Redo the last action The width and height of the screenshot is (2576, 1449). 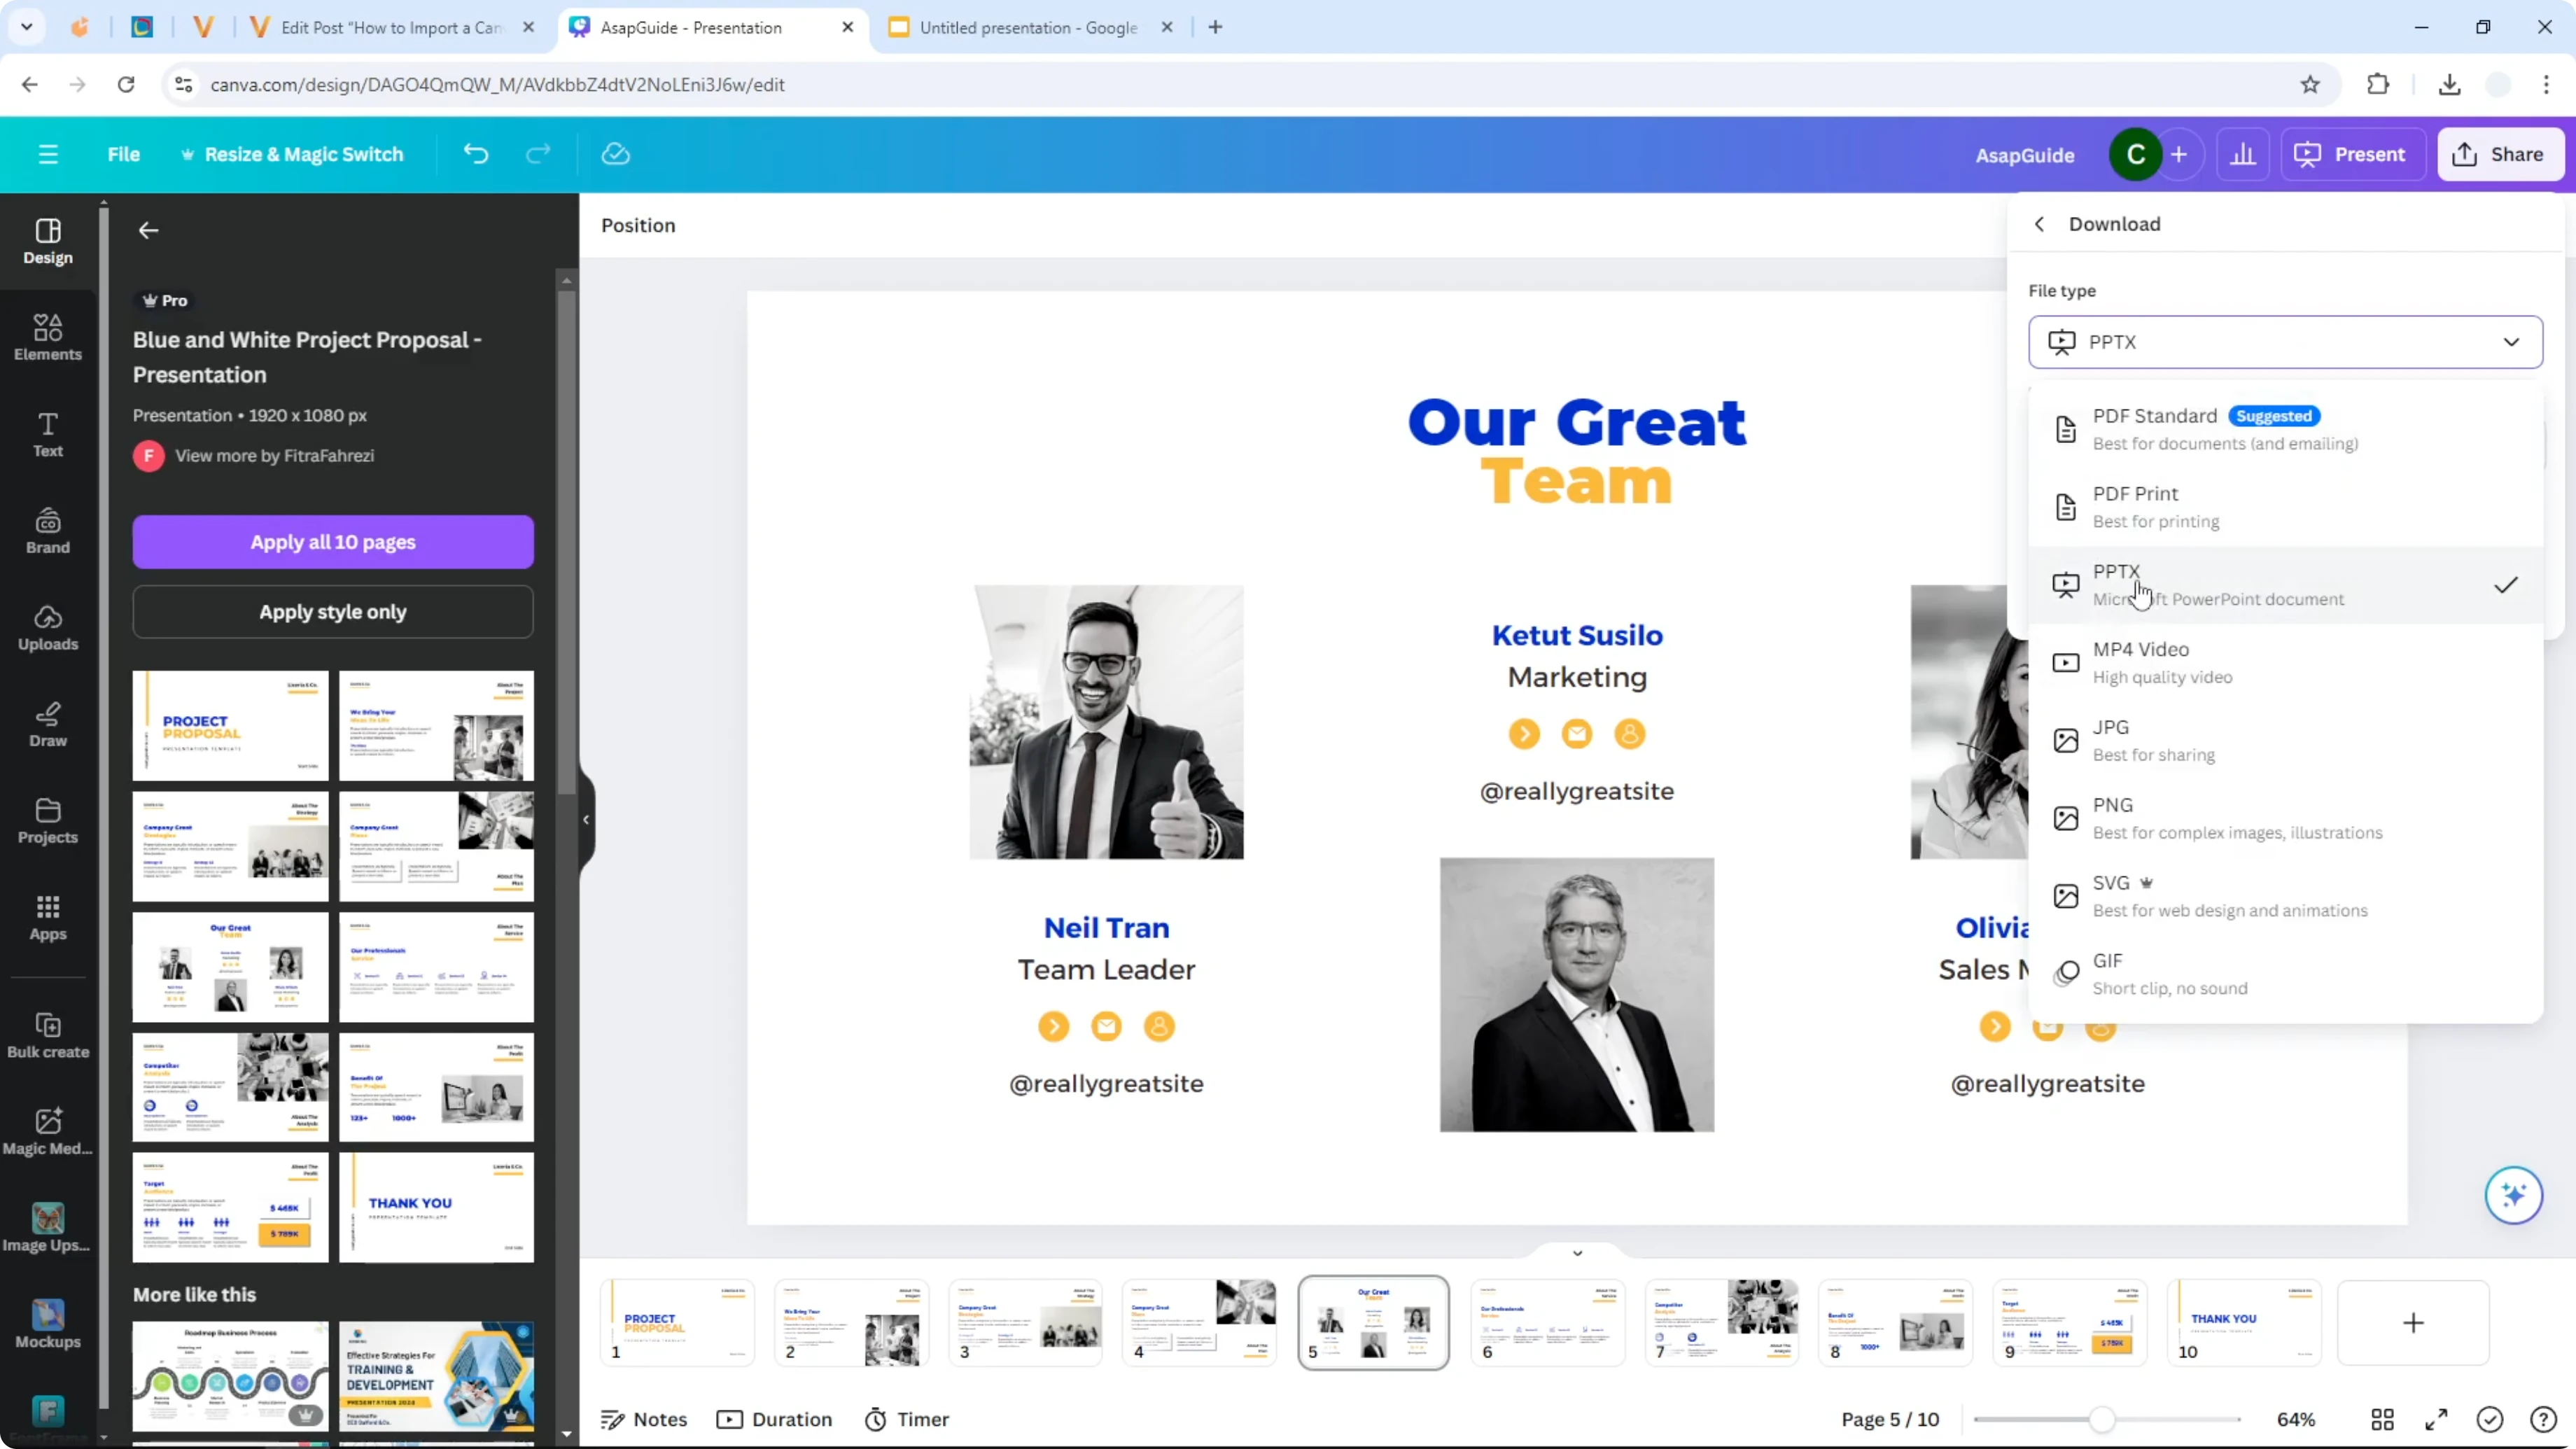pyautogui.click(x=538, y=154)
